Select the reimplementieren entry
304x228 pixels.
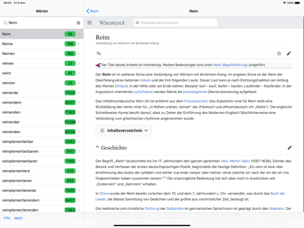tap(42, 181)
